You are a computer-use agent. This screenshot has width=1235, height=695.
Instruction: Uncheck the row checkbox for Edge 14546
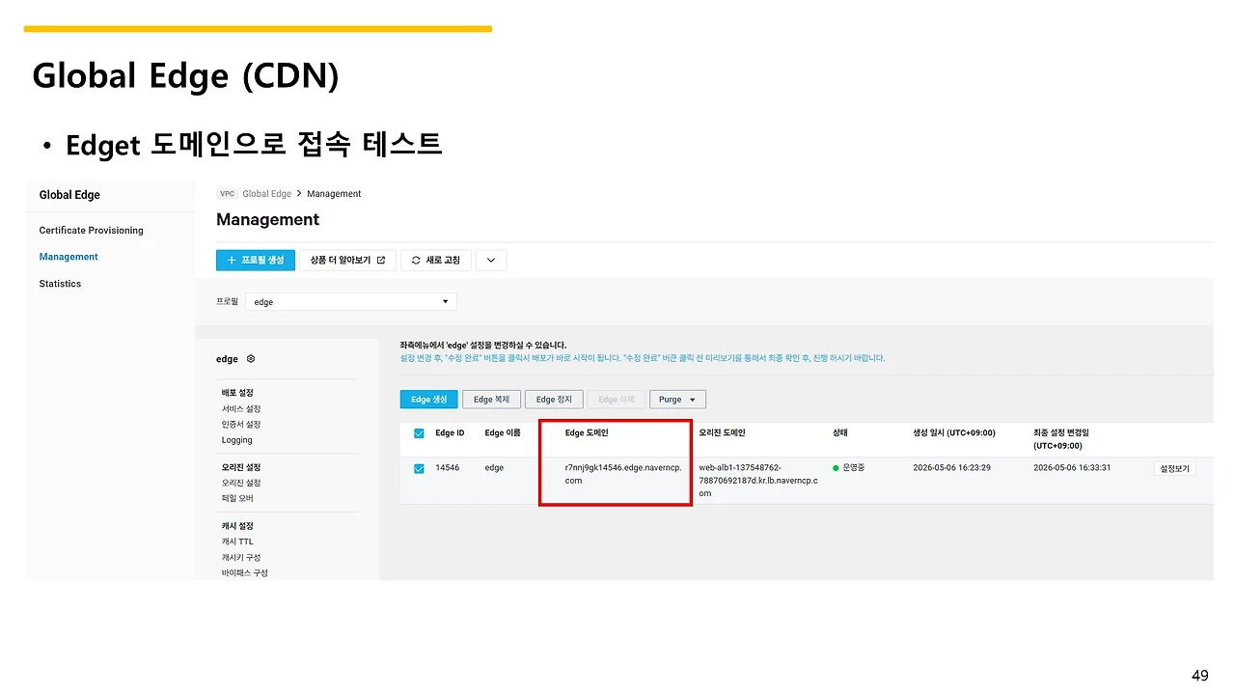[x=419, y=468]
